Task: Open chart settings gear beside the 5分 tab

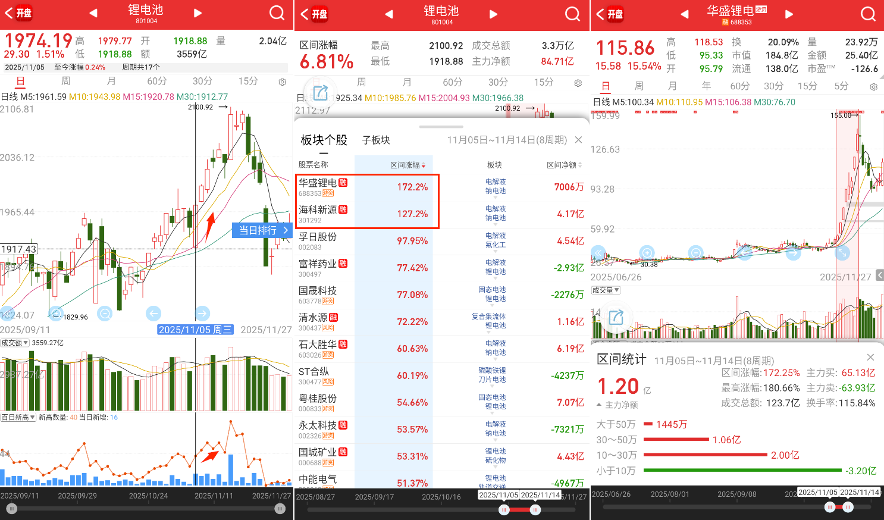Action: 873,87
